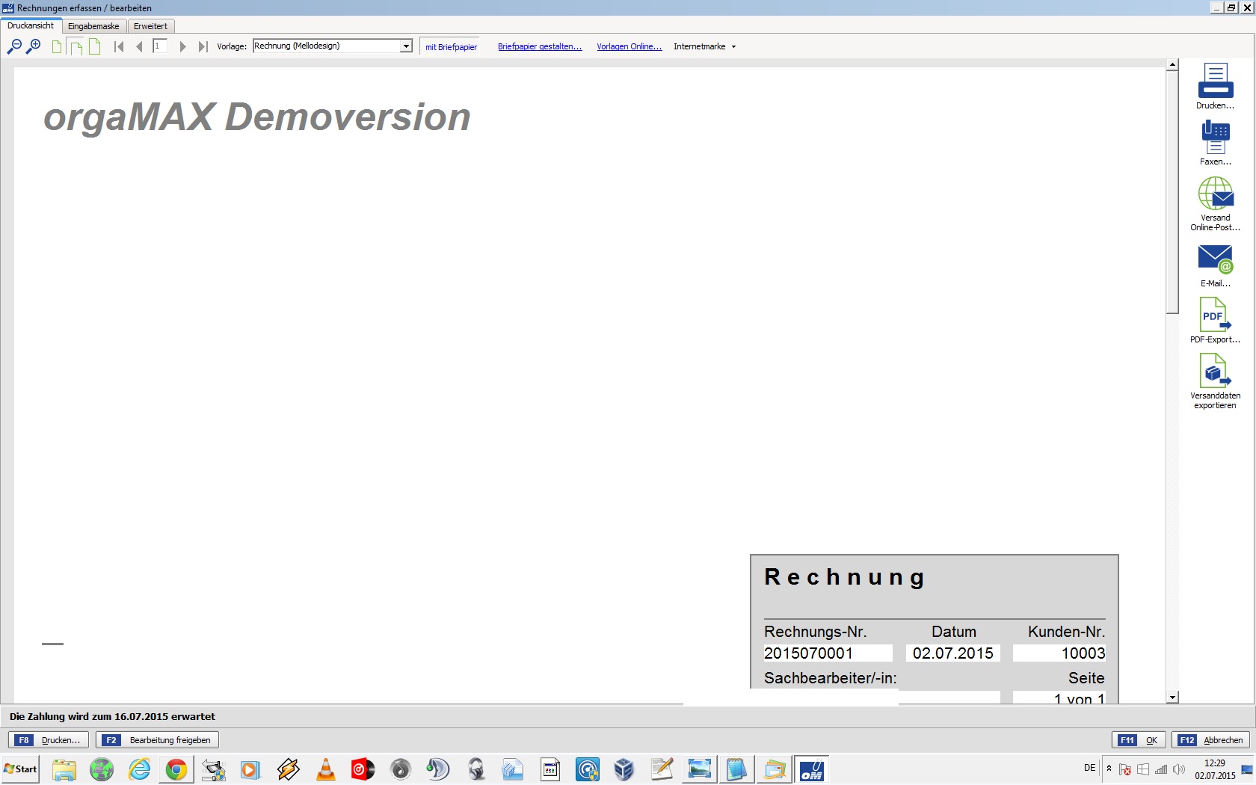Switch to the Eingabemaske tab
The height and width of the screenshot is (785, 1256).
point(93,26)
